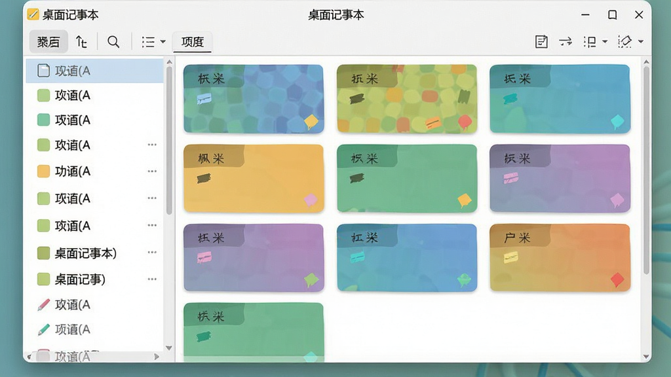Click the bulleted list view icon
This screenshot has height=377, width=671.
(x=148, y=42)
